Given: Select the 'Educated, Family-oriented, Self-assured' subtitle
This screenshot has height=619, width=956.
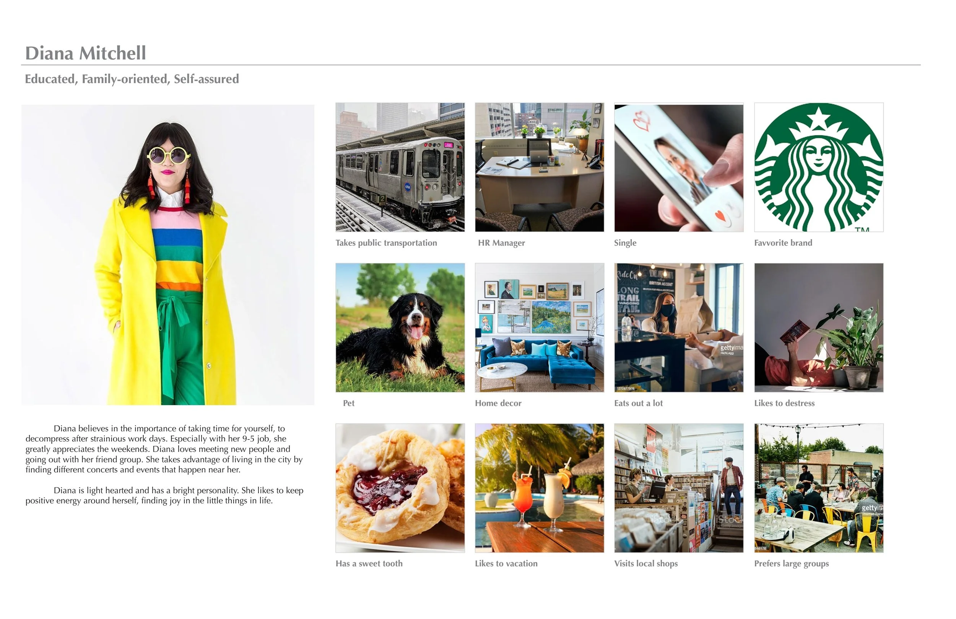Looking at the screenshot, I should click(132, 79).
